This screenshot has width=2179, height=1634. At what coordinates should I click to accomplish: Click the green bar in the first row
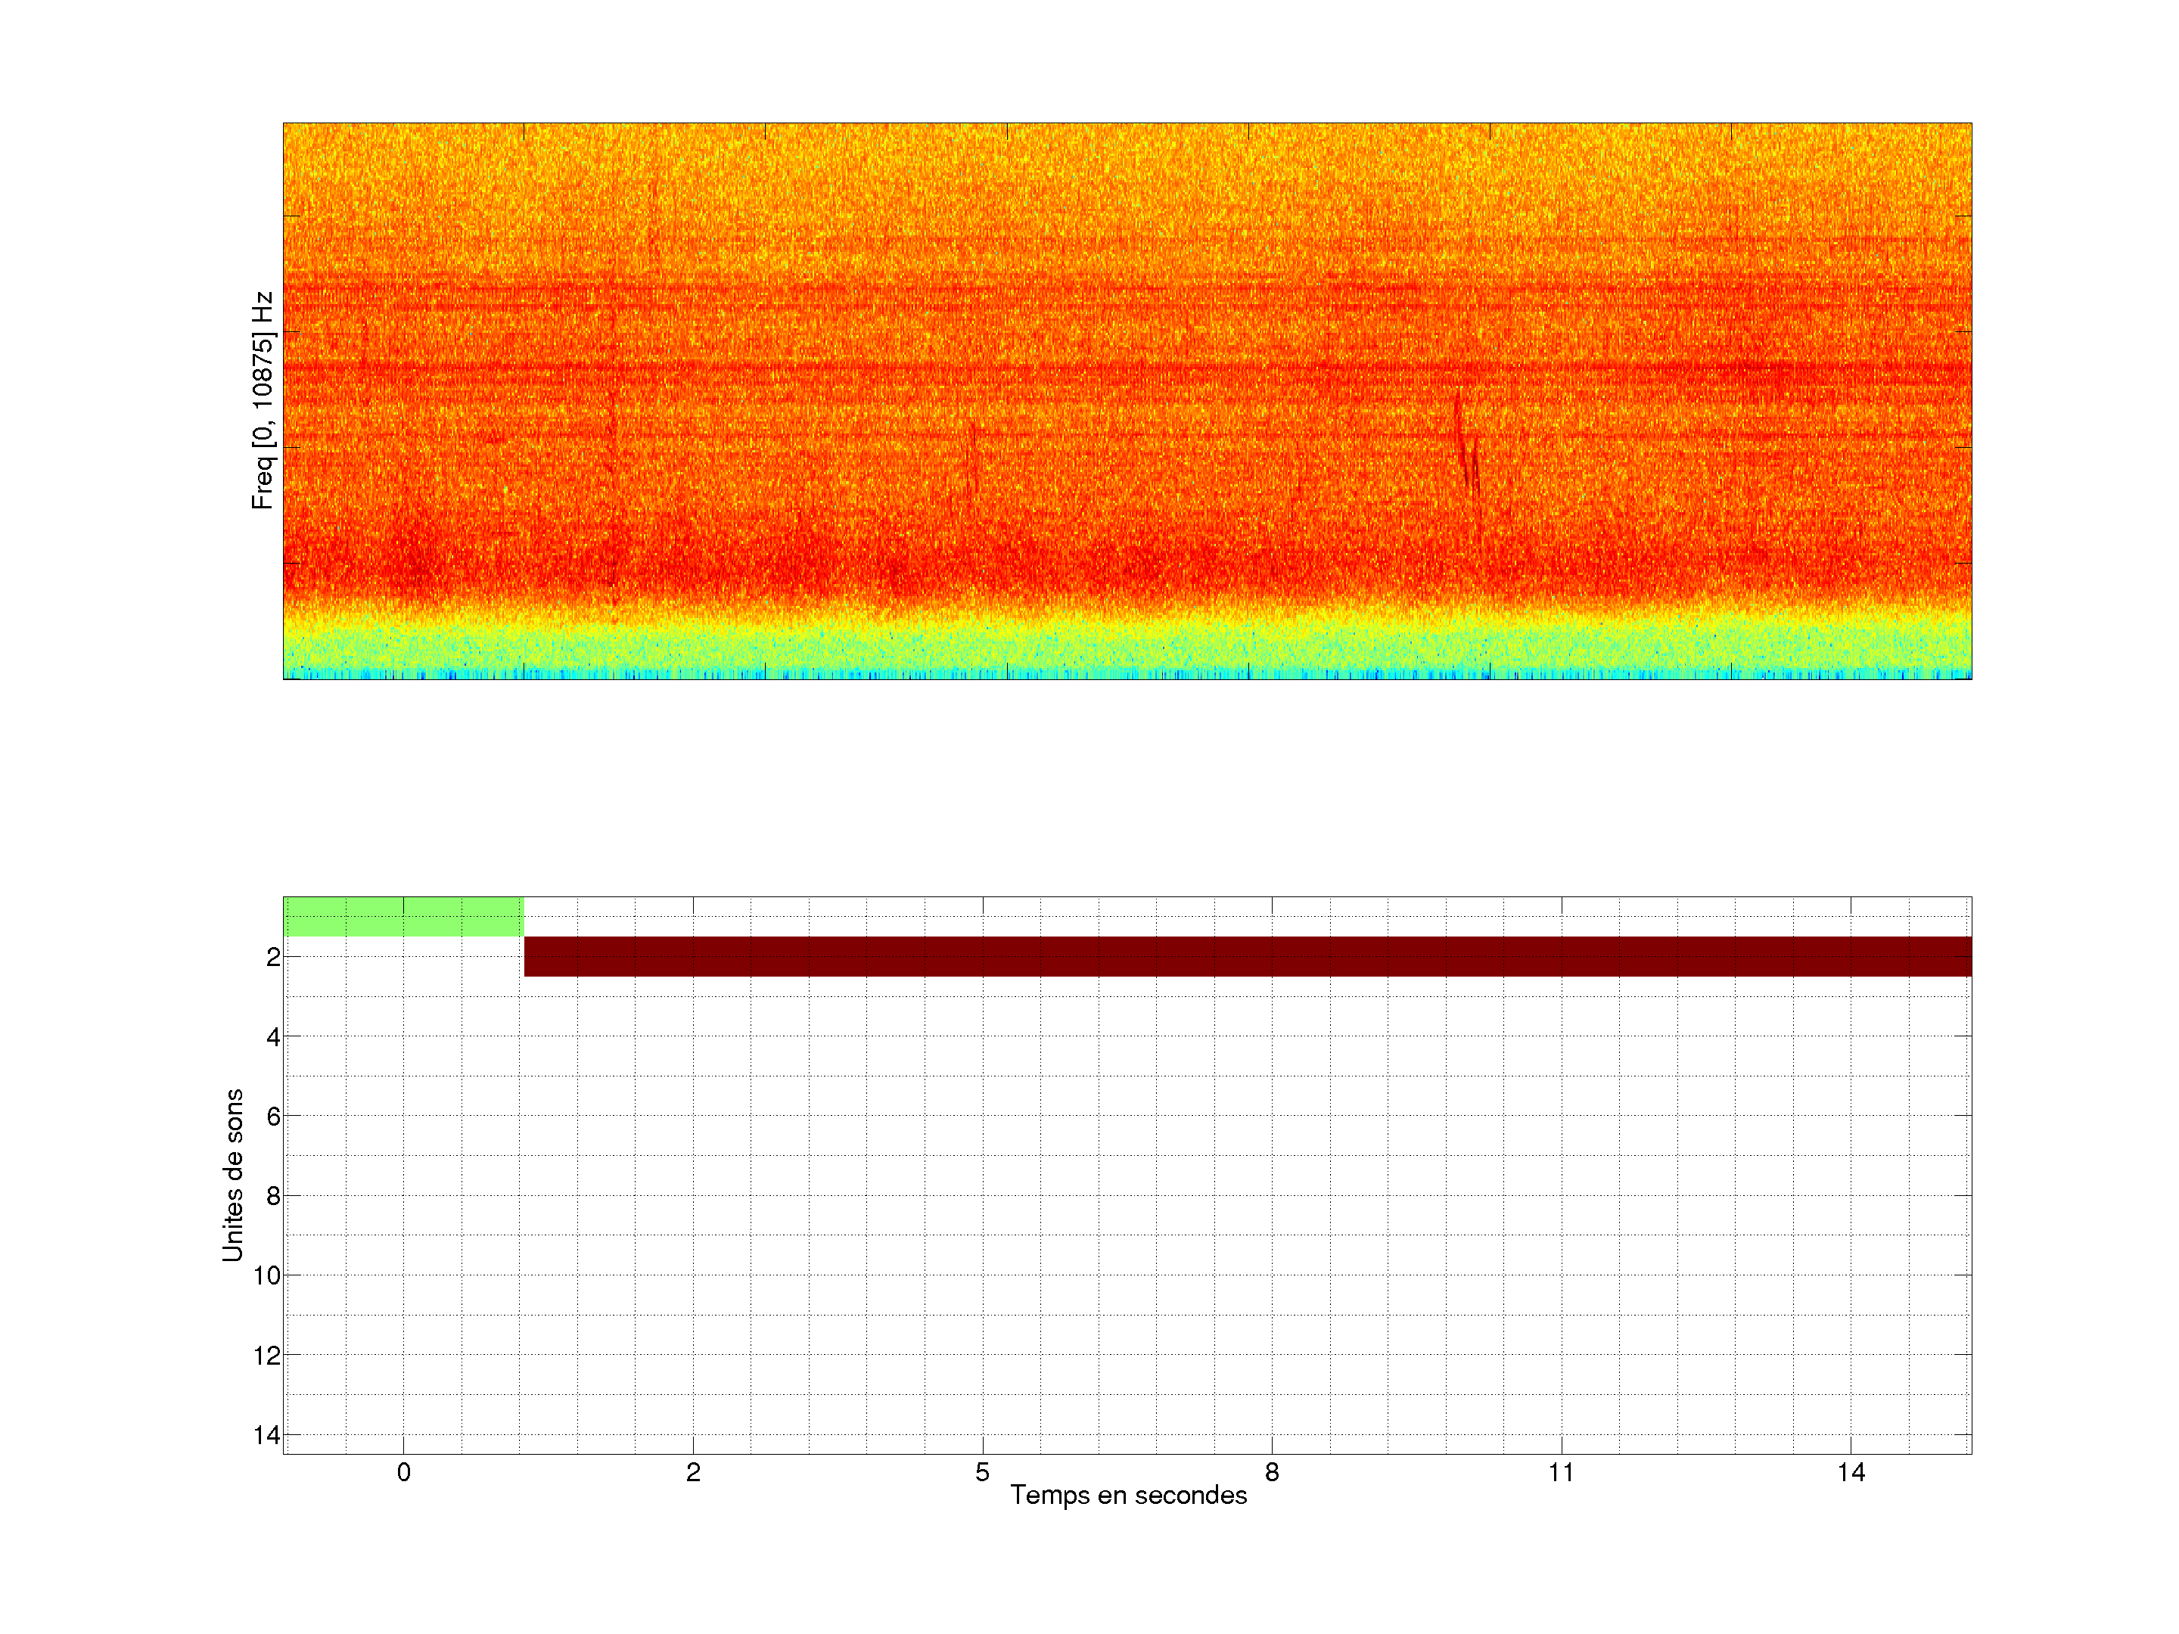point(403,916)
